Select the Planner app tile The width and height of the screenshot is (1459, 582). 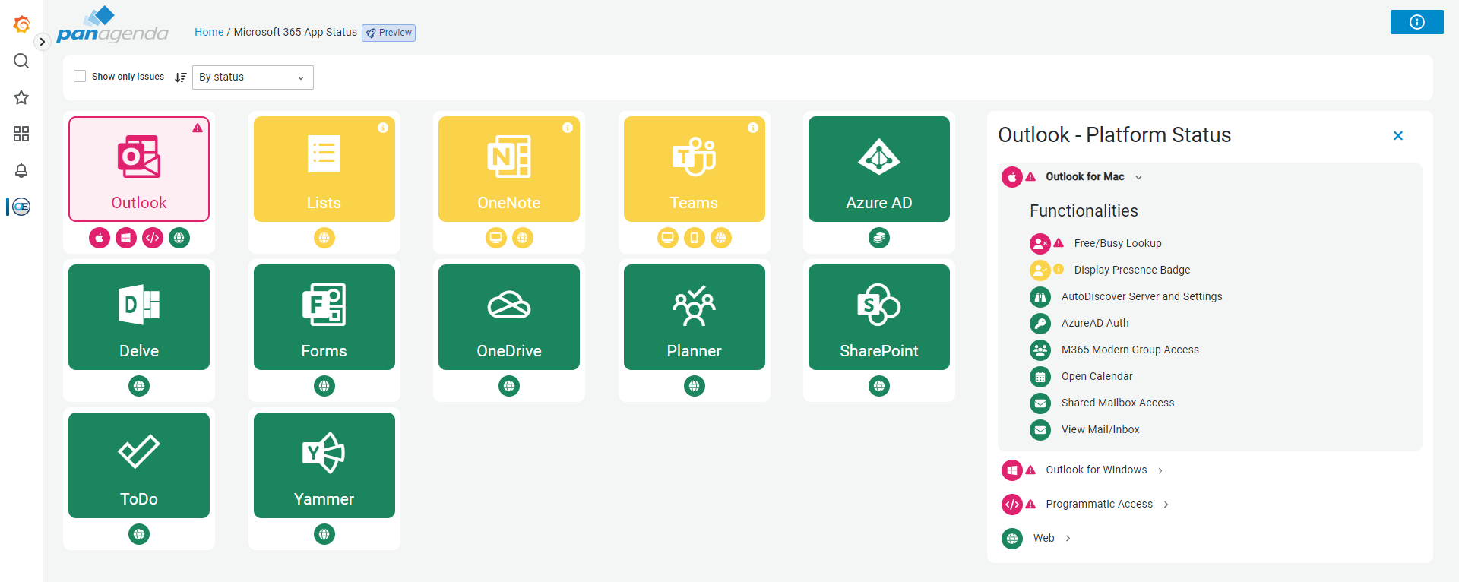tap(695, 317)
